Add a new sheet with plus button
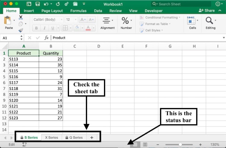Screen dimensions: 226x148 click(x=92, y=138)
